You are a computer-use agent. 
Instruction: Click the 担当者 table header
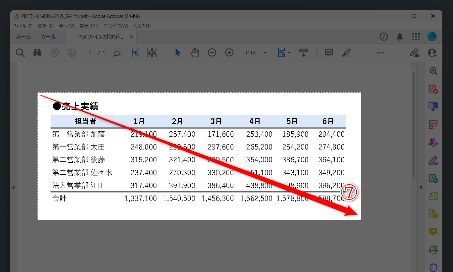point(85,121)
